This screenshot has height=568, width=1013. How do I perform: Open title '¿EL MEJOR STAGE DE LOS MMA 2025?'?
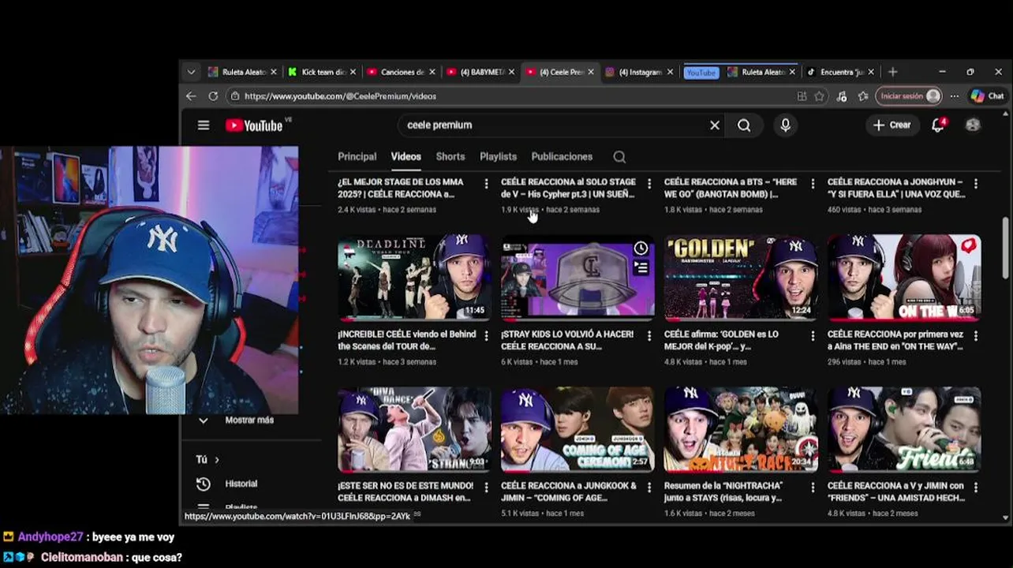401,188
